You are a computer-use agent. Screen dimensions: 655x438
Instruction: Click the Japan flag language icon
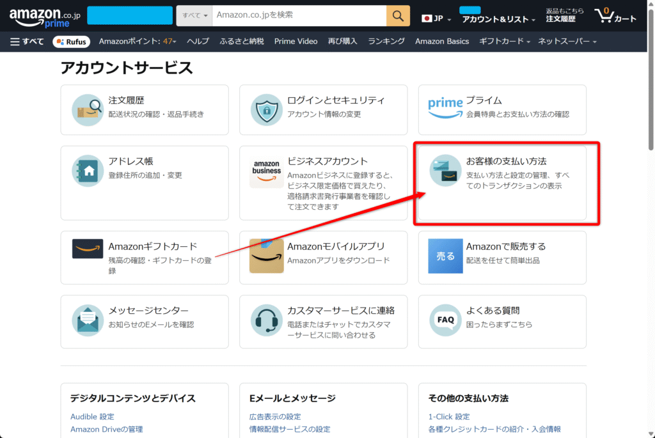click(427, 19)
